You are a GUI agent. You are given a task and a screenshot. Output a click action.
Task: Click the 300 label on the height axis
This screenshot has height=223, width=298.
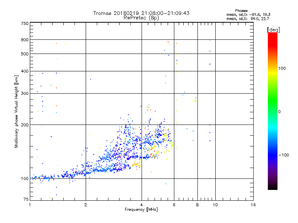(x=25, y=94)
